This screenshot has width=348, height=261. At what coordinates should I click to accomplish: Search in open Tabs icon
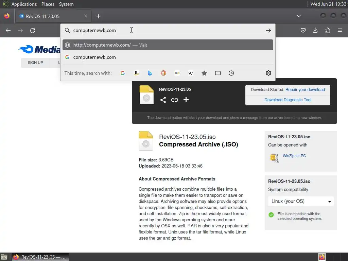[x=218, y=73]
